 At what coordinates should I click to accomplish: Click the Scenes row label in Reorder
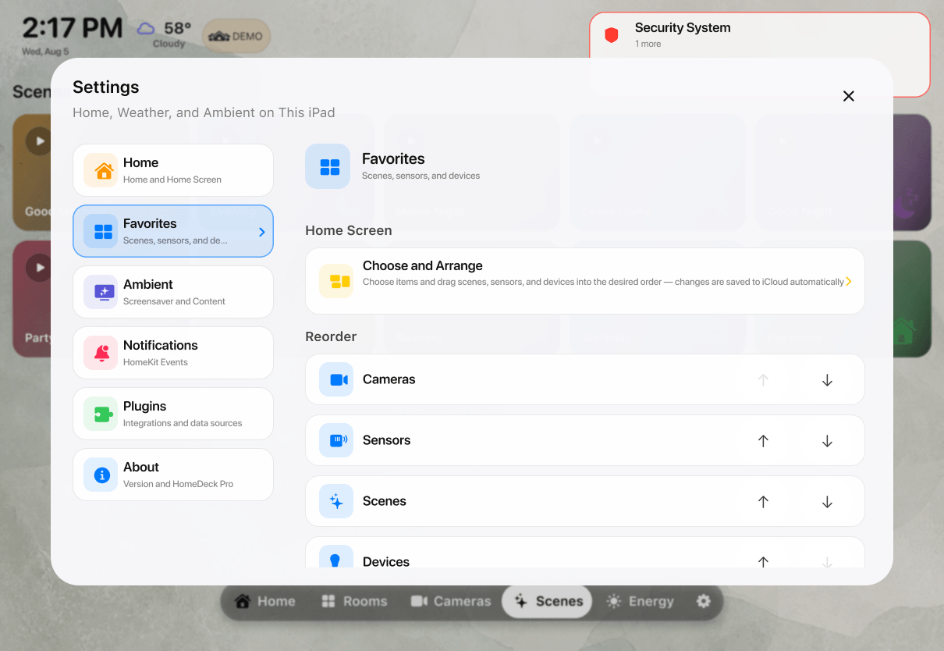coord(385,501)
